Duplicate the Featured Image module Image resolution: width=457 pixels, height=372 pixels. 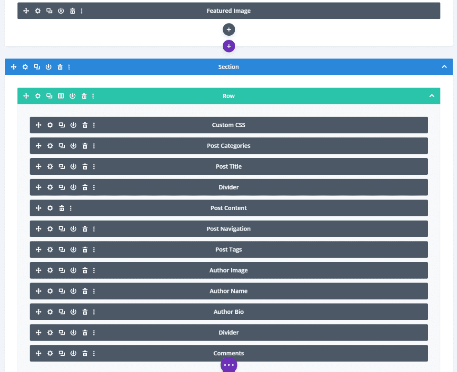point(49,11)
